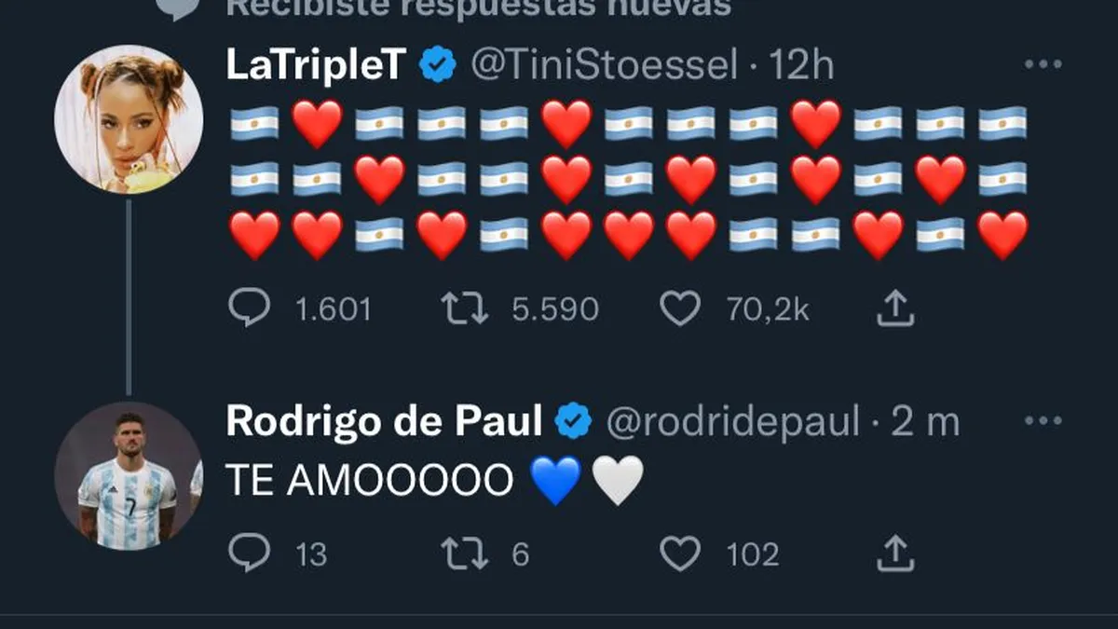Open the @TiniStoessel handle link
1118x629 pixels.
[604, 65]
